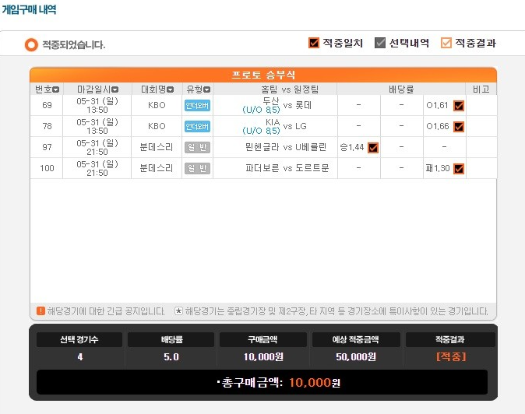The width and height of the screenshot is (525, 414).
Task: Click the selected games count 4
Action: (80, 357)
